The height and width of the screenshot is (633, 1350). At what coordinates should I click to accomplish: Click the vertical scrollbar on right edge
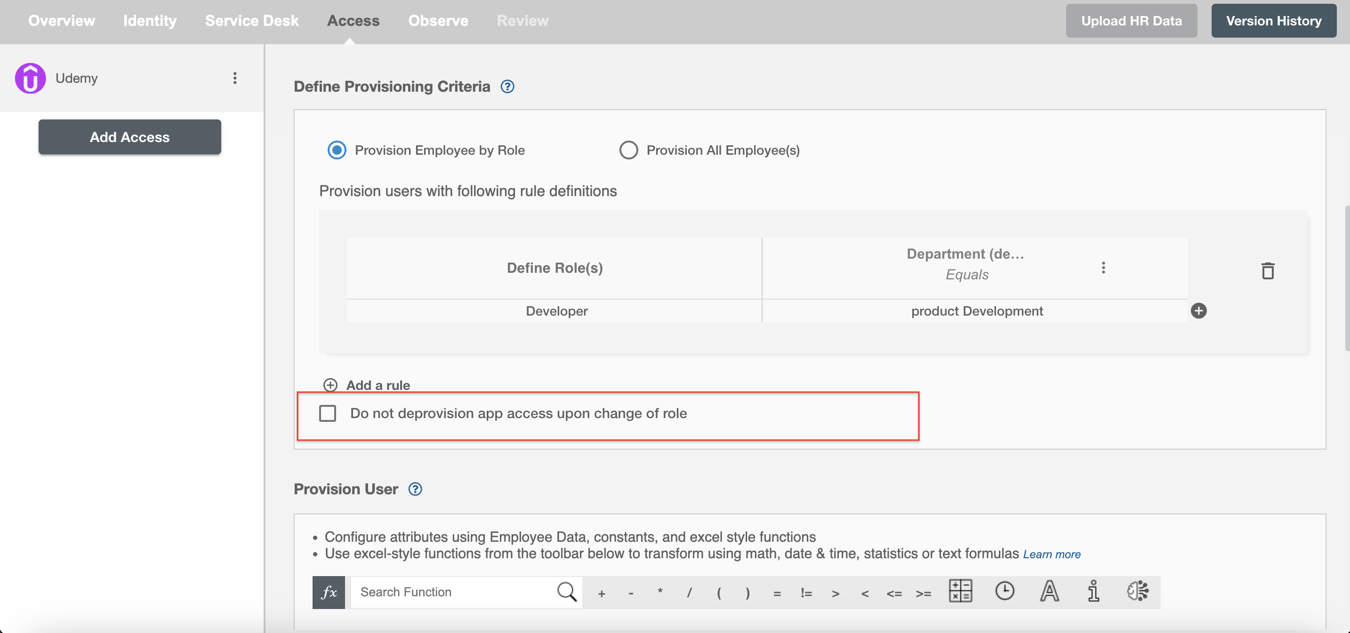coord(1347,277)
